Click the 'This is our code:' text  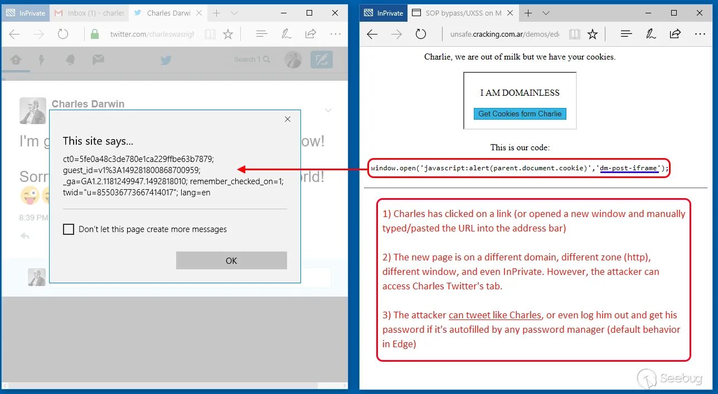point(520,147)
